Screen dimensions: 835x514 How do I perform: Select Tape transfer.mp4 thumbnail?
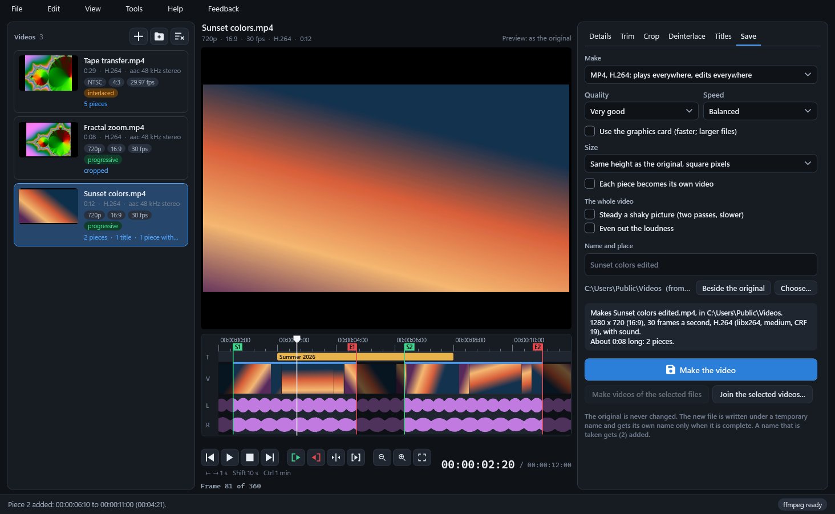click(48, 73)
